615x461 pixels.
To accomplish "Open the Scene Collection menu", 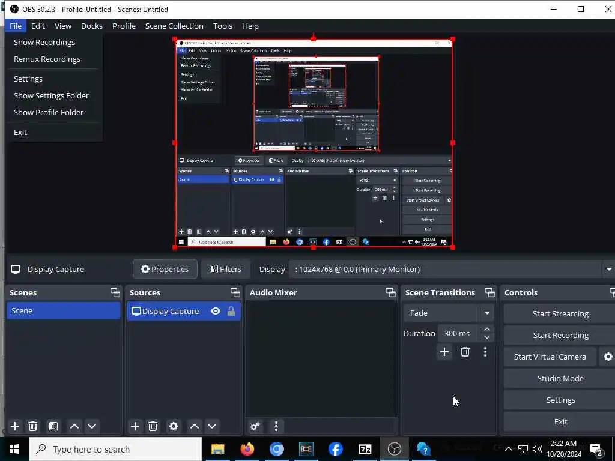I will (x=174, y=26).
